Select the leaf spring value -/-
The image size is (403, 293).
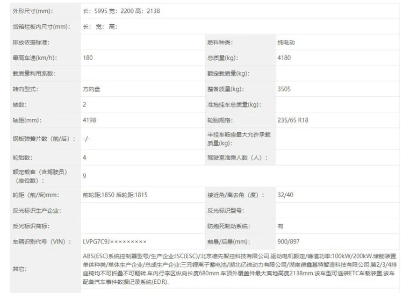click(x=87, y=139)
